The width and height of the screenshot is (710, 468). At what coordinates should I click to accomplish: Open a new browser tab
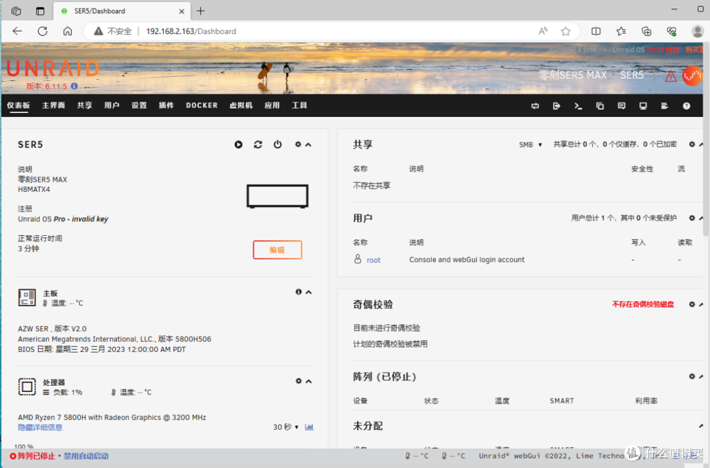(201, 11)
